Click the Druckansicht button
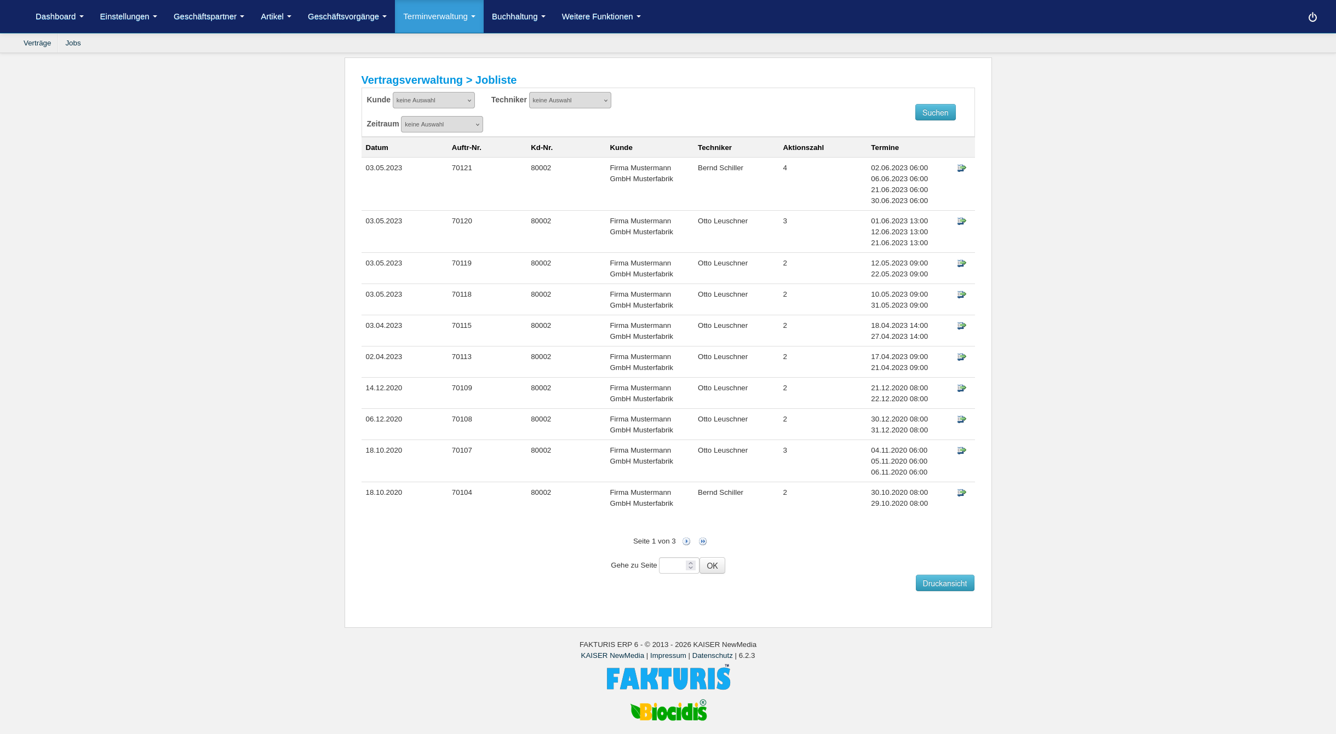Viewport: 1336px width, 734px height. pyautogui.click(x=944, y=583)
